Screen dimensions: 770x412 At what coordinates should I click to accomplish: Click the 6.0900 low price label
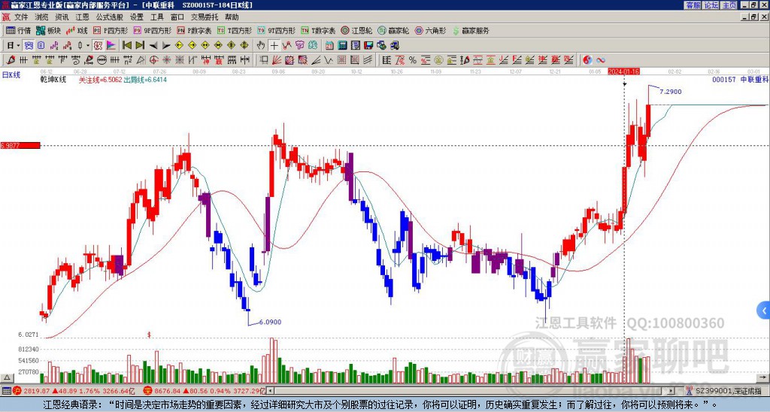[x=270, y=322]
